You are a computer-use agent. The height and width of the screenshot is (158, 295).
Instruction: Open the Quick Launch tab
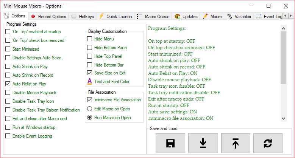pyautogui.click(x=116, y=16)
